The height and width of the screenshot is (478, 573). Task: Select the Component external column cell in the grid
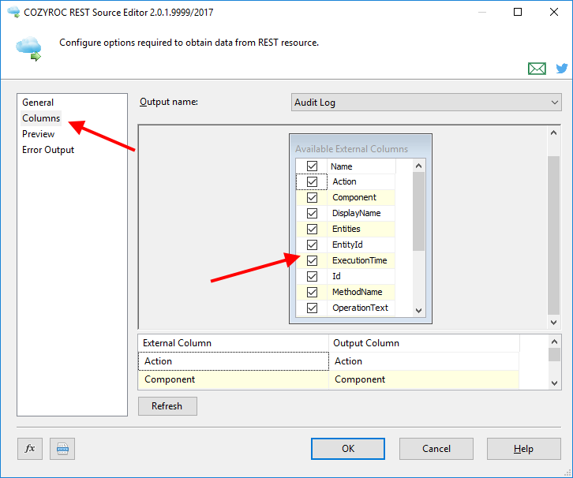(x=234, y=379)
